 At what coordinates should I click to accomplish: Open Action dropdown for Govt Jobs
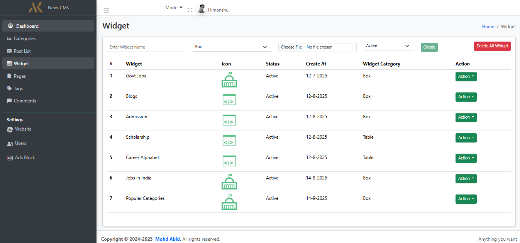click(x=466, y=77)
